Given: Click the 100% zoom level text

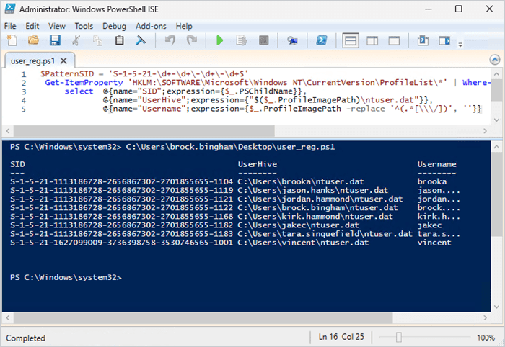Looking at the screenshot, I should click(x=486, y=338).
